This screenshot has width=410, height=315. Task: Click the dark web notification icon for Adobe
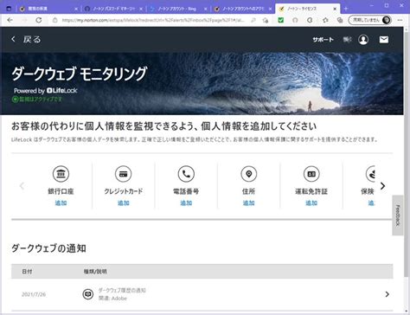88,294
